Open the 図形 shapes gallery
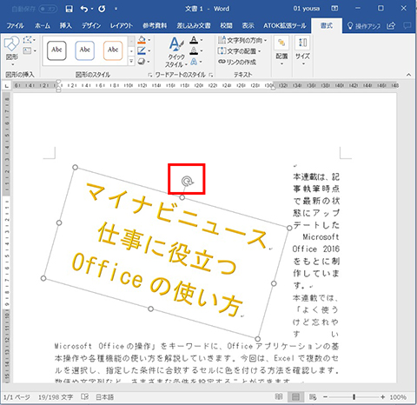 [11, 51]
